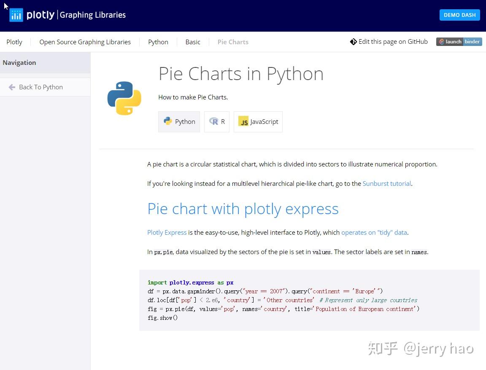Click the R language logo icon
Viewport: 486px width, 370px height.
coord(213,121)
